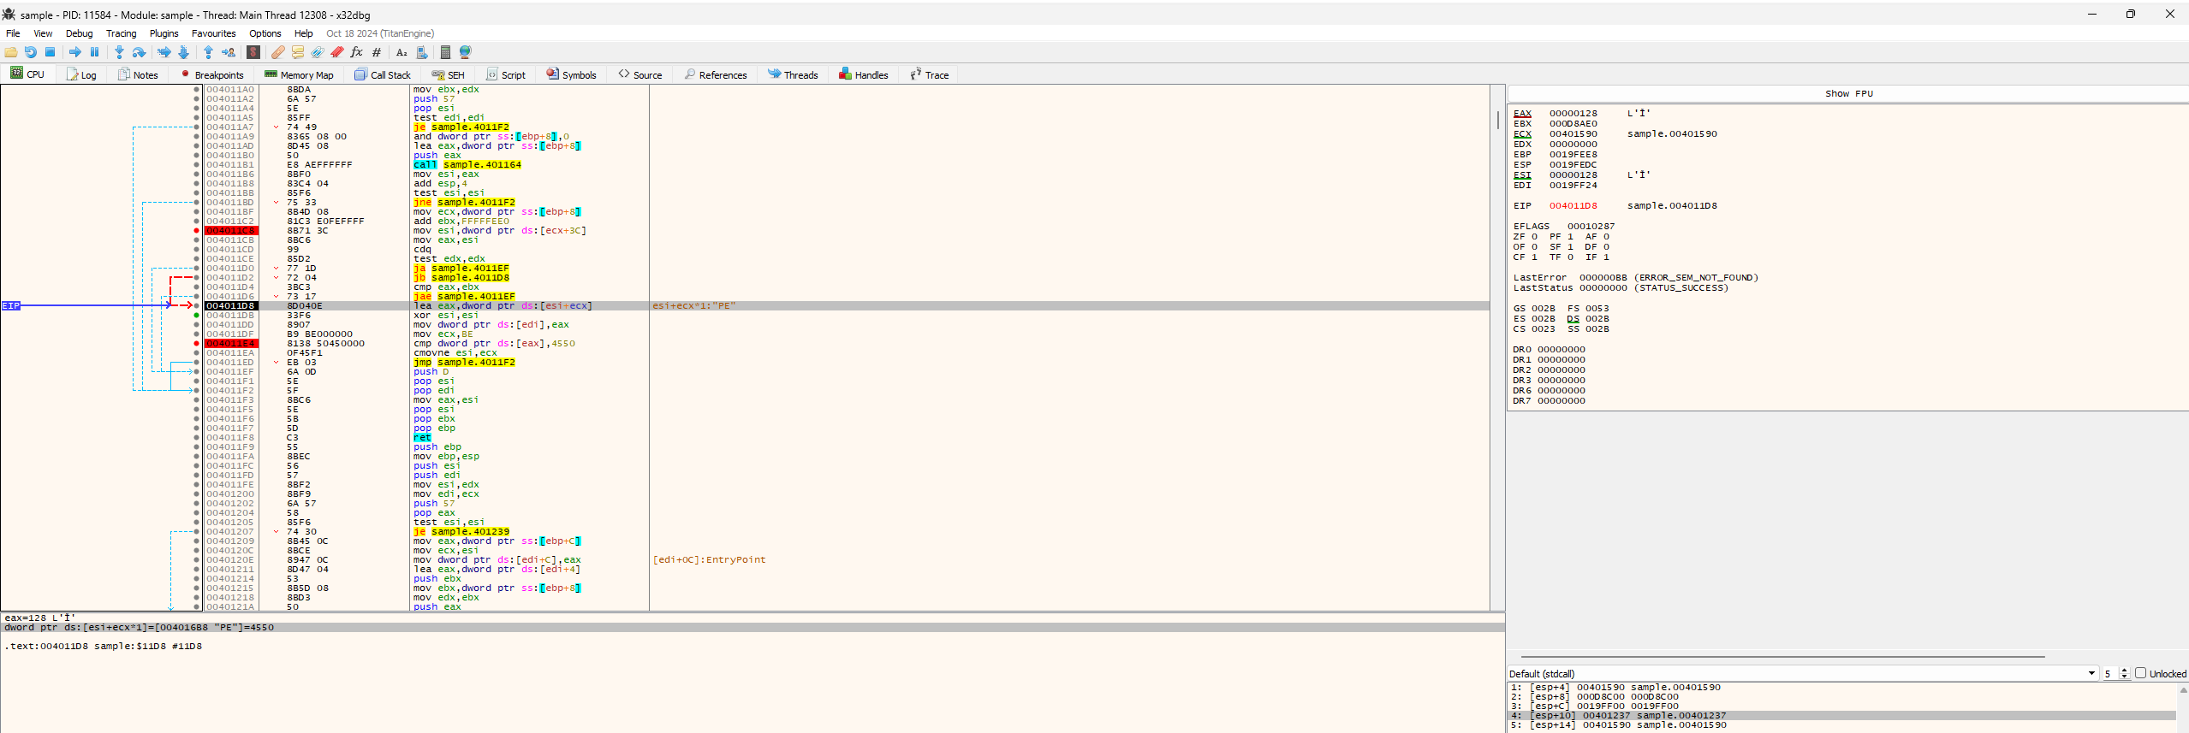Image resolution: width=2189 pixels, height=733 pixels.
Task: Toggle breakpoint at address 004011C8
Action: pyautogui.click(x=197, y=231)
